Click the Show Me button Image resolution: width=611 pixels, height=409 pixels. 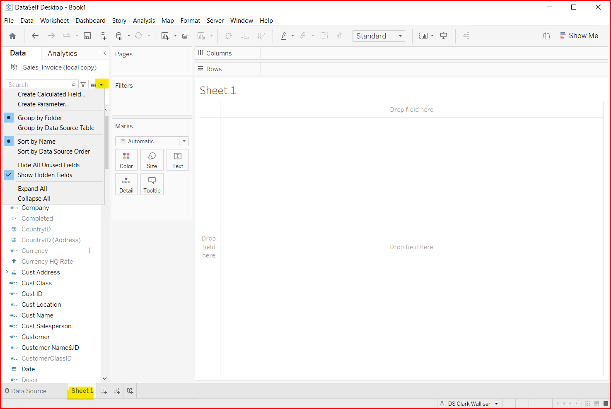pos(579,36)
